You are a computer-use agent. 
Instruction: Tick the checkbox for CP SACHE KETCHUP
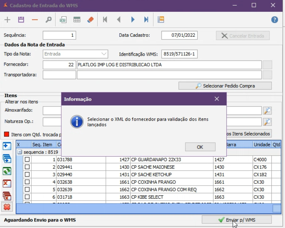click(27, 174)
